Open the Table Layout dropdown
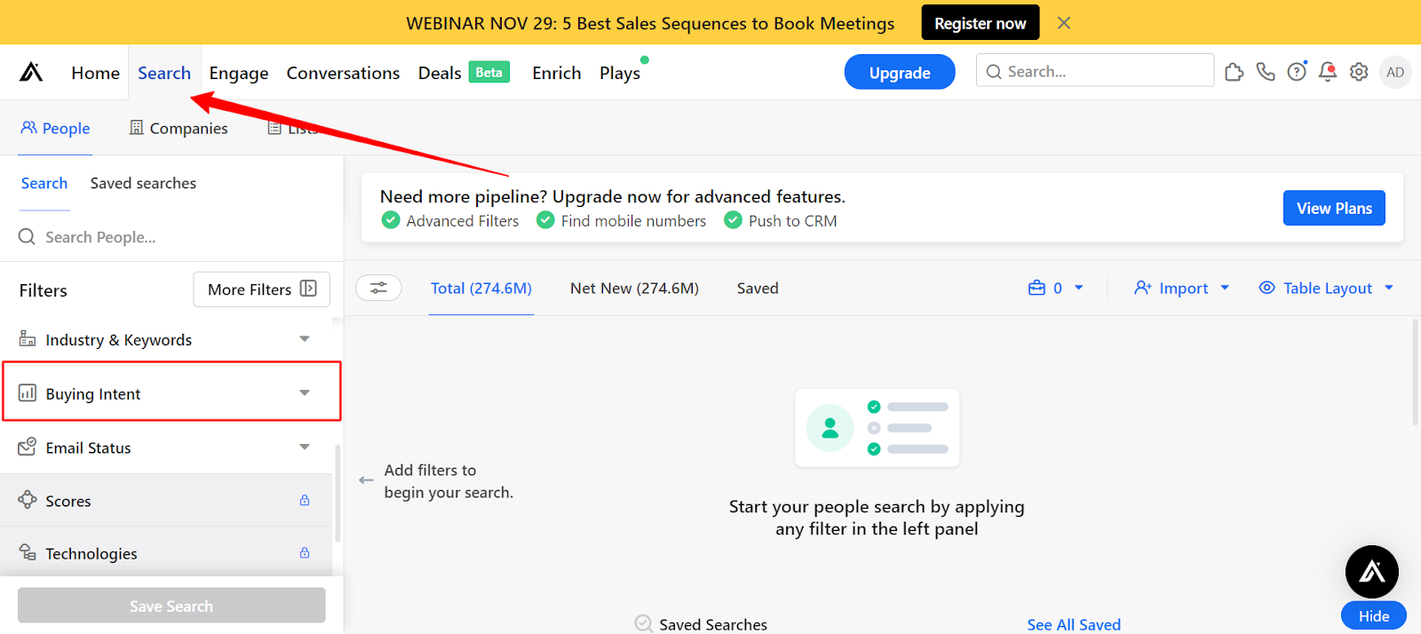 click(1326, 288)
